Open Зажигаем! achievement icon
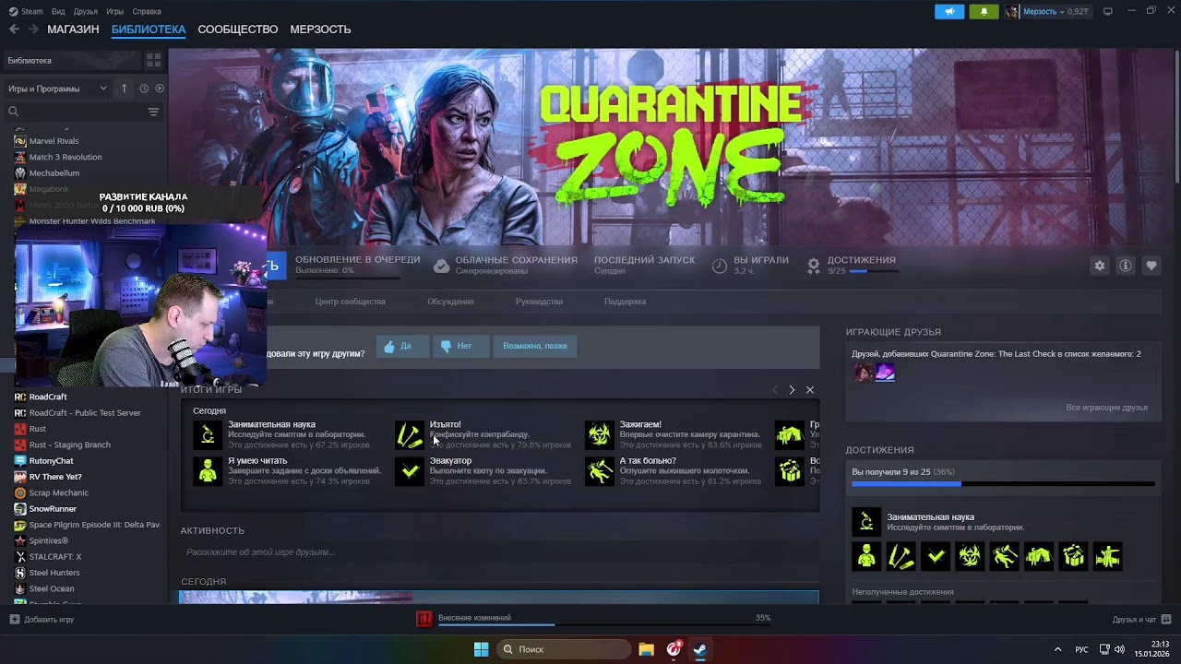The height and width of the screenshot is (664, 1181). coord(600,434)
